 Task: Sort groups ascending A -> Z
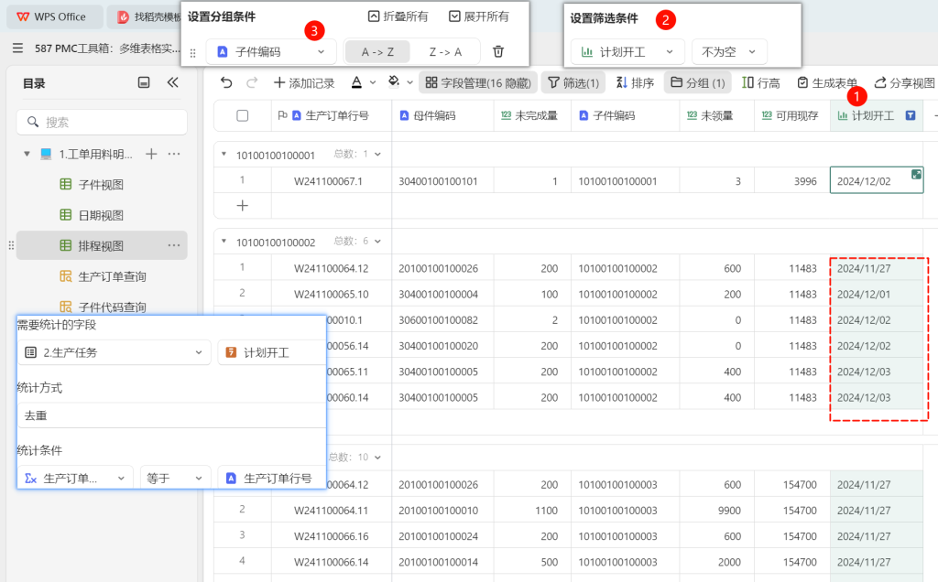(x=377, y=52)
